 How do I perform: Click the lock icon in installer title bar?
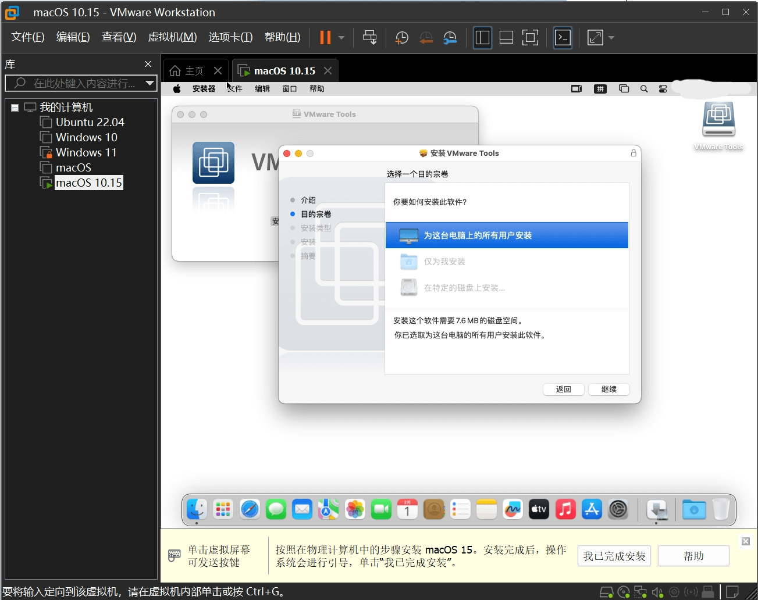[634, 153]
